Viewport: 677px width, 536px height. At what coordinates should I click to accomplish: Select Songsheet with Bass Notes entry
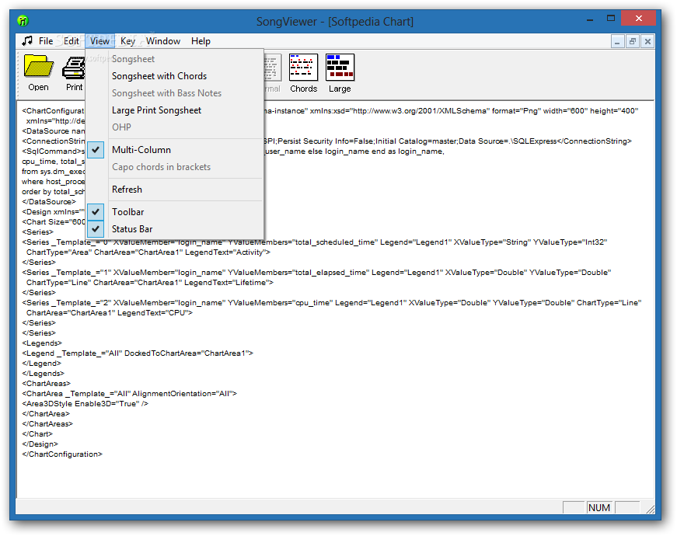click(x=175, y=93)
